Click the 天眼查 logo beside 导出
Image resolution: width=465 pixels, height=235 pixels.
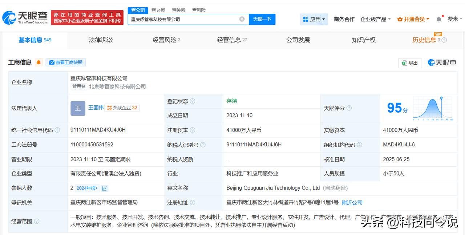[x=442, y=62]
